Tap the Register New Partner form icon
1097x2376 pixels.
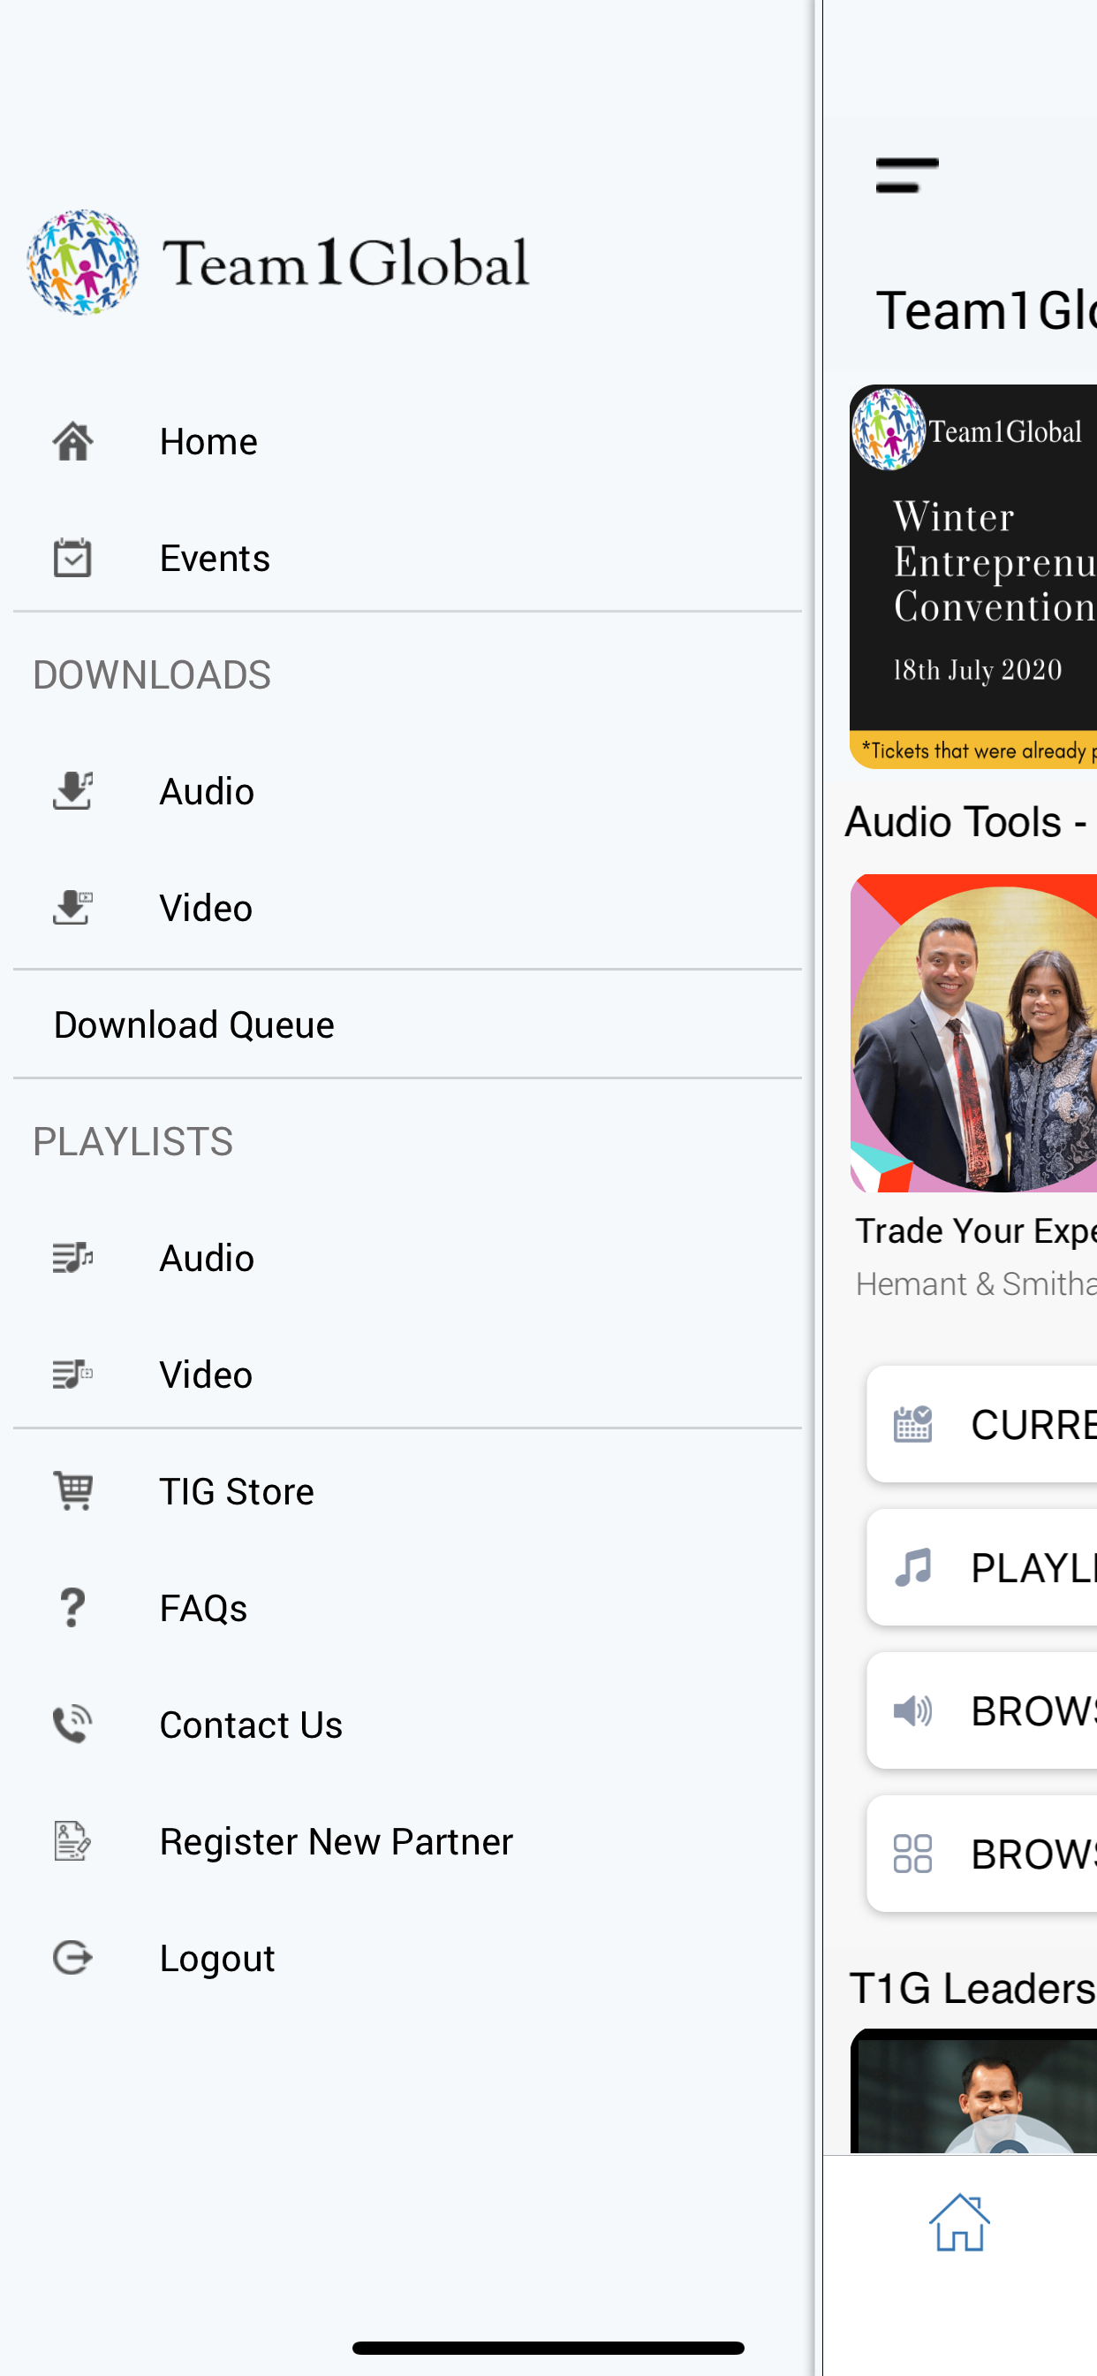[x=72, y=1841]
